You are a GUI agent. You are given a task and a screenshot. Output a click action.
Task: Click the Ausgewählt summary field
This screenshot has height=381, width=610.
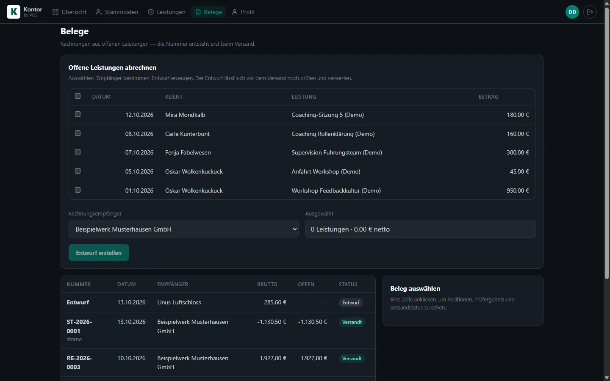click(x=420, y=229)
